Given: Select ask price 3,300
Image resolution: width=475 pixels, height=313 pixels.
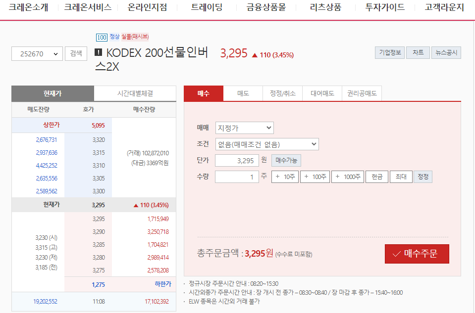Looking at the screenshot, I should [x=99, y=191].
